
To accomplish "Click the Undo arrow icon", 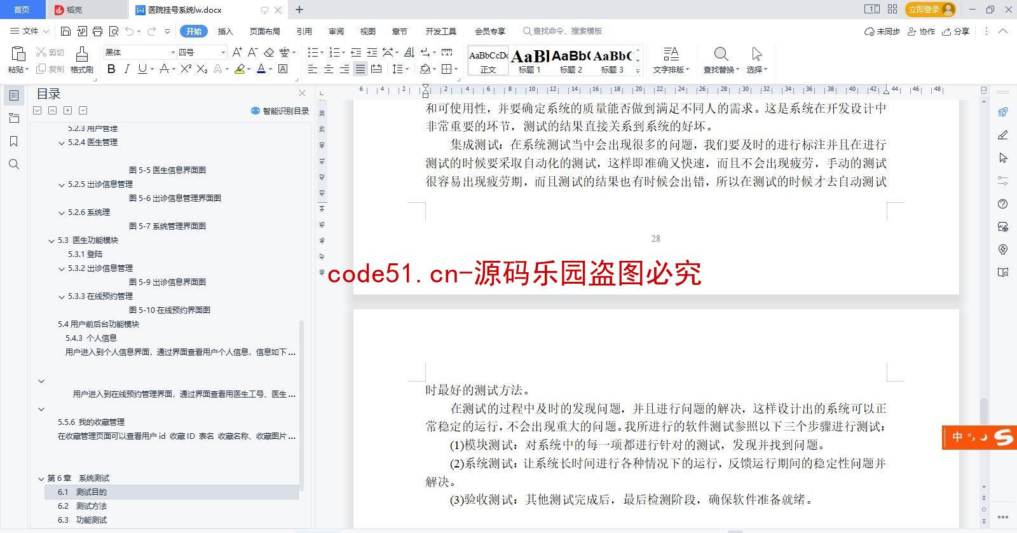I will (130, 31).
